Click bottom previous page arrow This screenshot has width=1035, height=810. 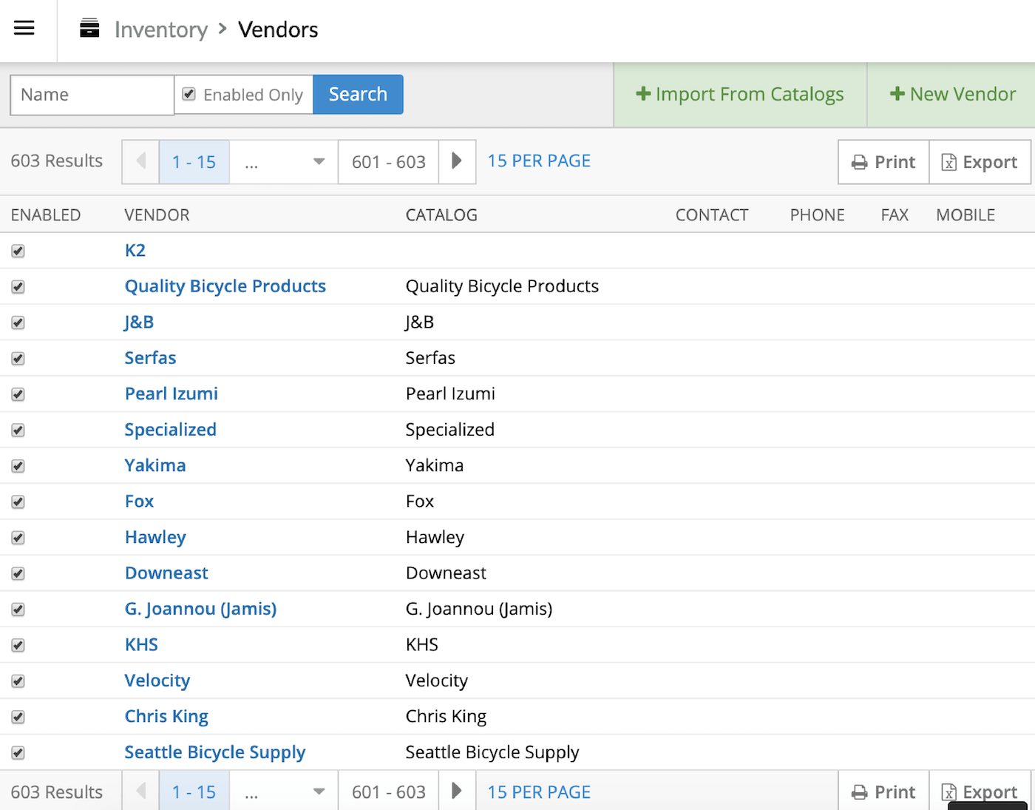pos(140,792)
